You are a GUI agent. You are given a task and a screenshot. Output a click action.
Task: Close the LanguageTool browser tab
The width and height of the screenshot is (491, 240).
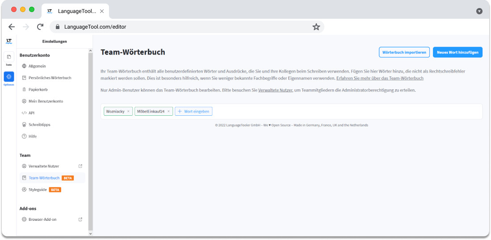click(x=102, y=11)
